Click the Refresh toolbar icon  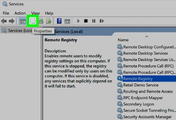41,21
